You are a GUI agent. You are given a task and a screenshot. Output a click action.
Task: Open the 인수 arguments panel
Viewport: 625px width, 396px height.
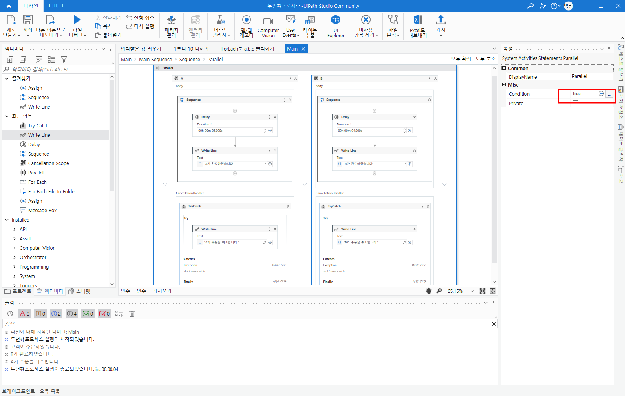click(141, 291)
